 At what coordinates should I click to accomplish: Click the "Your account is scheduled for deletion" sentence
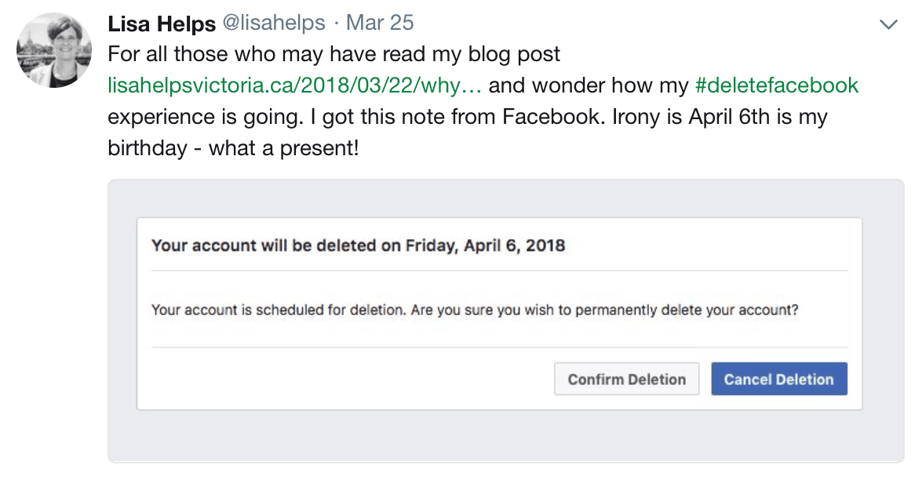point(279,310)
